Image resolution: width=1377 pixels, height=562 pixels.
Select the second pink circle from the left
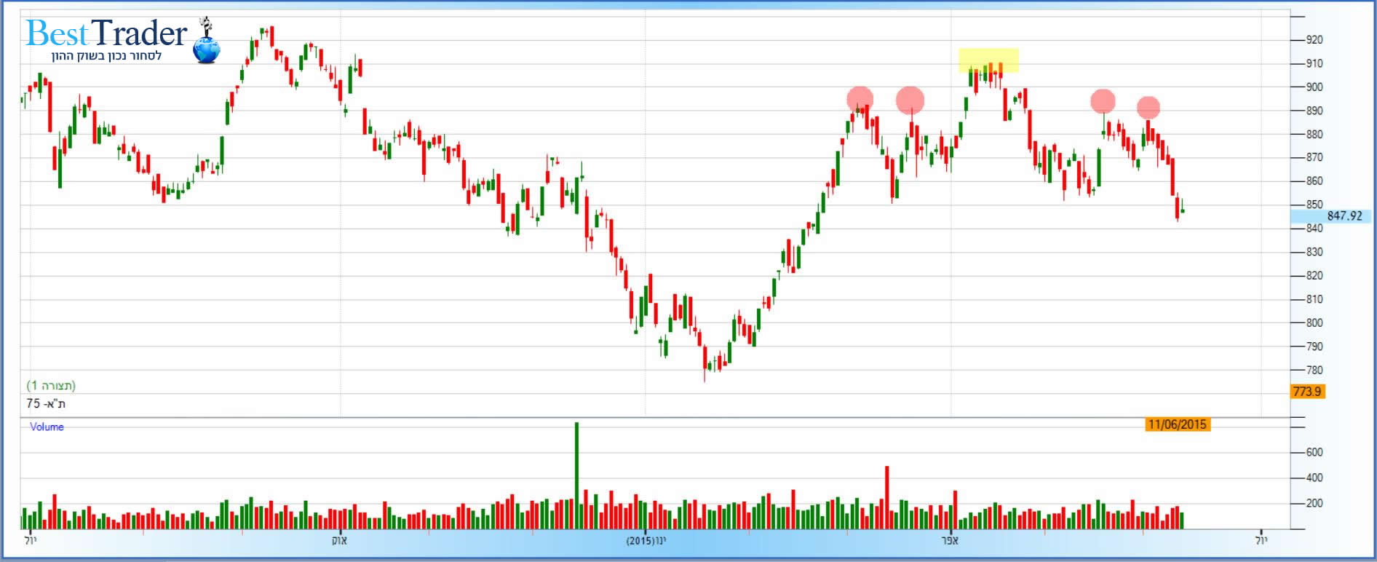coord(910,100)
